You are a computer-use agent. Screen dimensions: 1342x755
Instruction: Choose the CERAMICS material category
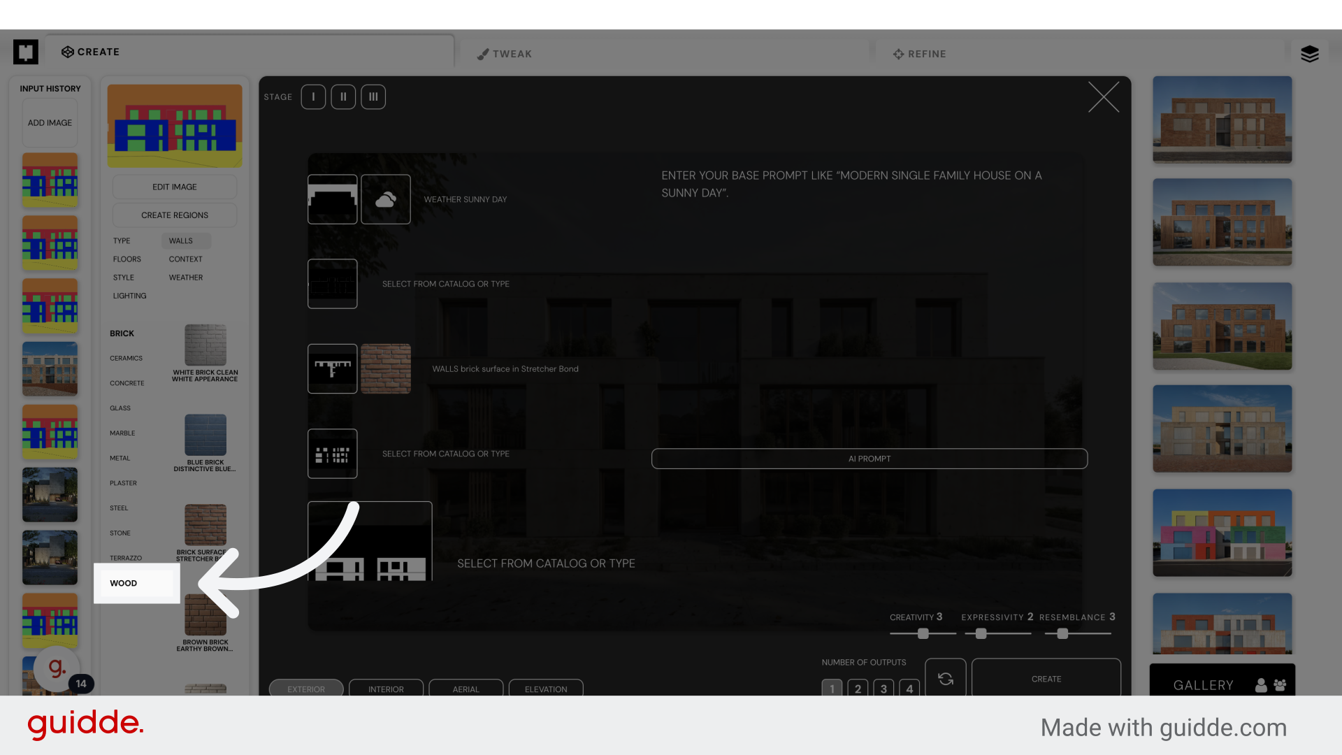tap(126, 359)
